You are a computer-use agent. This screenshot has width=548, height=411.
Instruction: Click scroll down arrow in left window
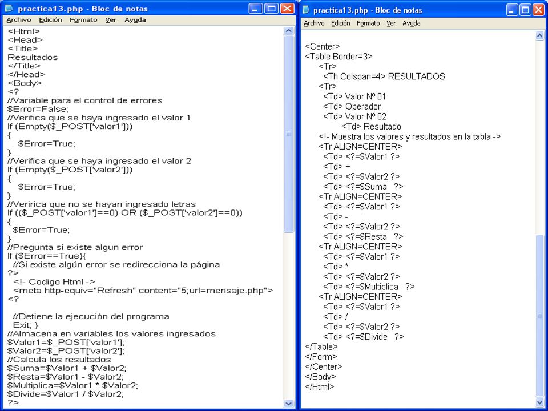pyautogui.click(x=288, y=404)
